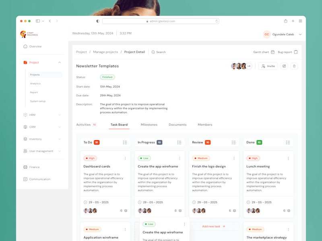Open the Finish the logo design task
Image resolution: width=322 pixels, height=241 pixels.
coord(209,166)
